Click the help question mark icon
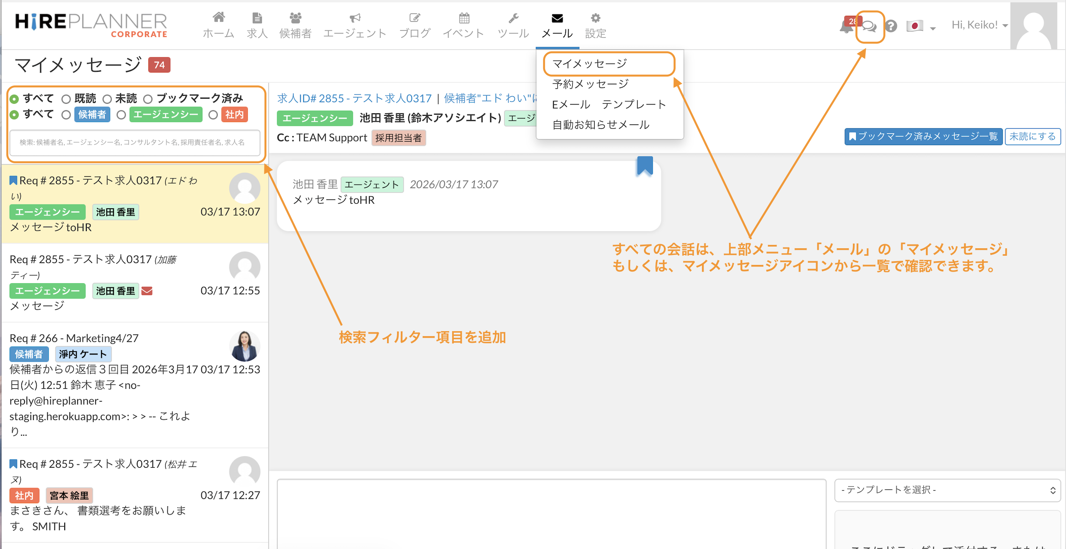The width and height of the screenshot is (1066, 549). tap(891, 26)
